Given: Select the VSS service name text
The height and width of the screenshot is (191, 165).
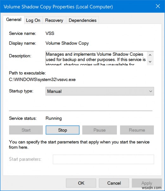Looking at the screenshot, I should click(x=50, y=33).
